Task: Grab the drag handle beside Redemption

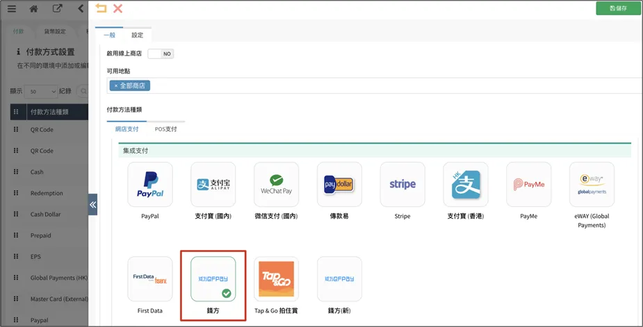Action: (x=16, y=192)
